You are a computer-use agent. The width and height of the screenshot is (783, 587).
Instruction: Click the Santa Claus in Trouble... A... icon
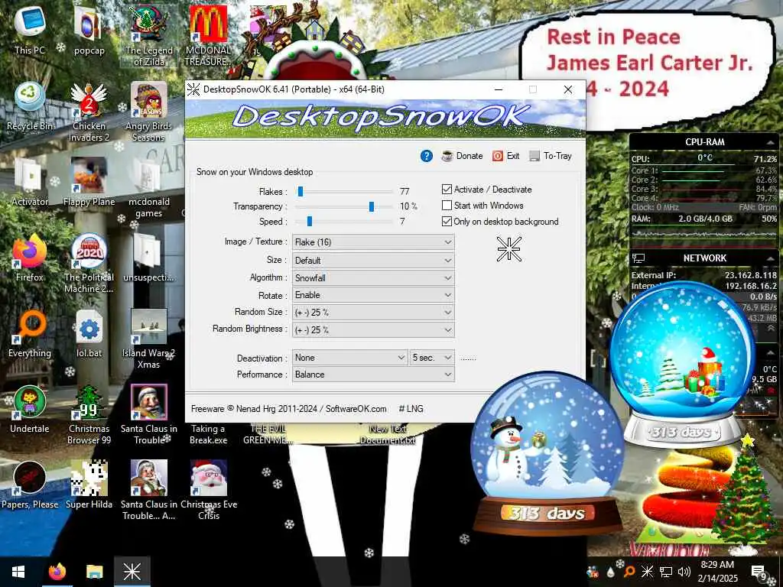[149, 491]
